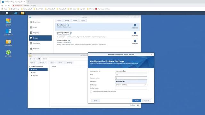Open the link icon next to golang:latest
Viewport: 205px width, 115px height.
71,33
